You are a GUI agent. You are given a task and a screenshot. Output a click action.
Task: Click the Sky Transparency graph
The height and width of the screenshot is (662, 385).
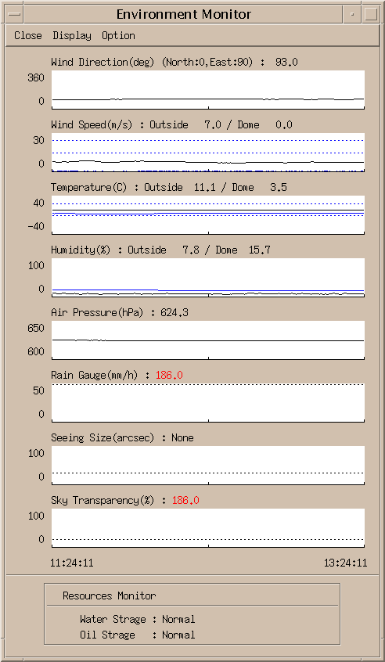click(x=208, y=527)
